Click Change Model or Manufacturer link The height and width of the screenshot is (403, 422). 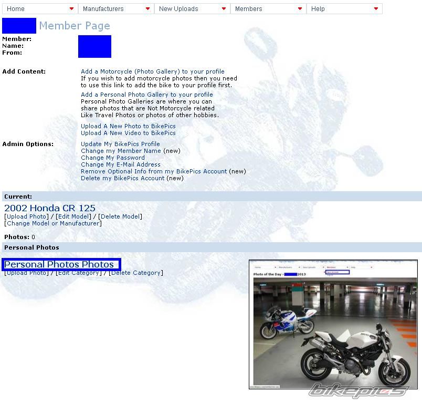tap(53, 223)
